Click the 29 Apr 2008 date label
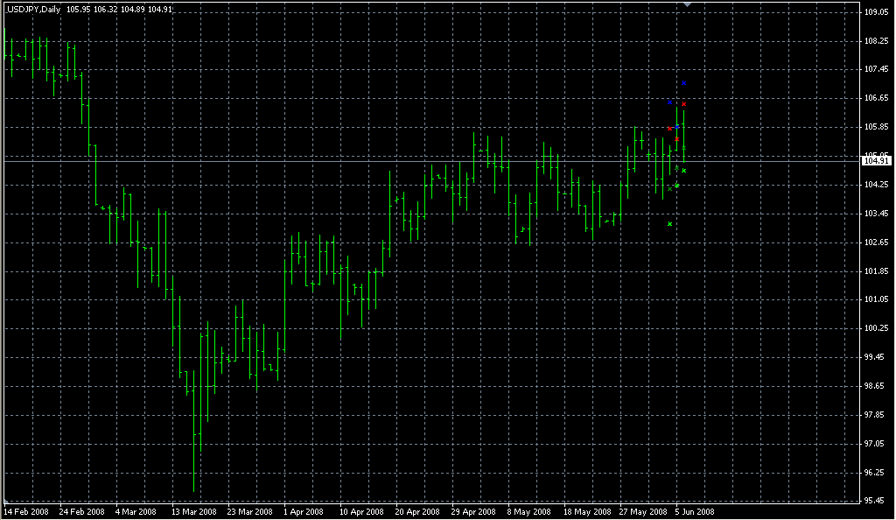Viewport: 896px width, 520px height. [472, 512]
